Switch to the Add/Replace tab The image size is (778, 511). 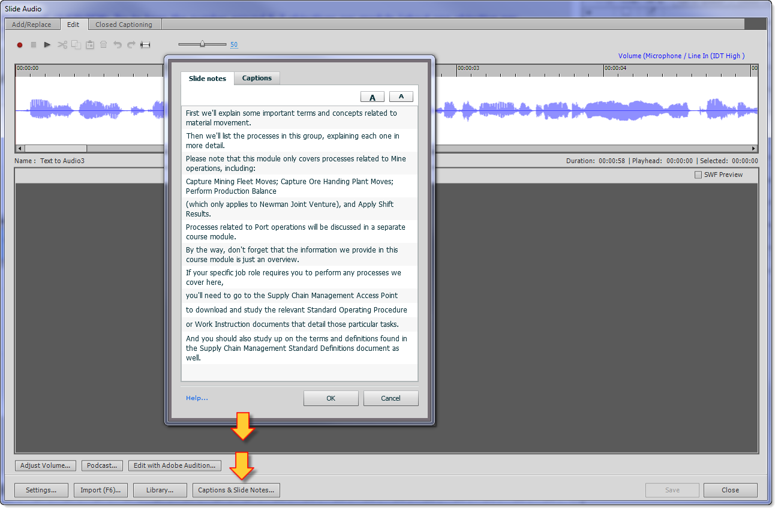32,24
